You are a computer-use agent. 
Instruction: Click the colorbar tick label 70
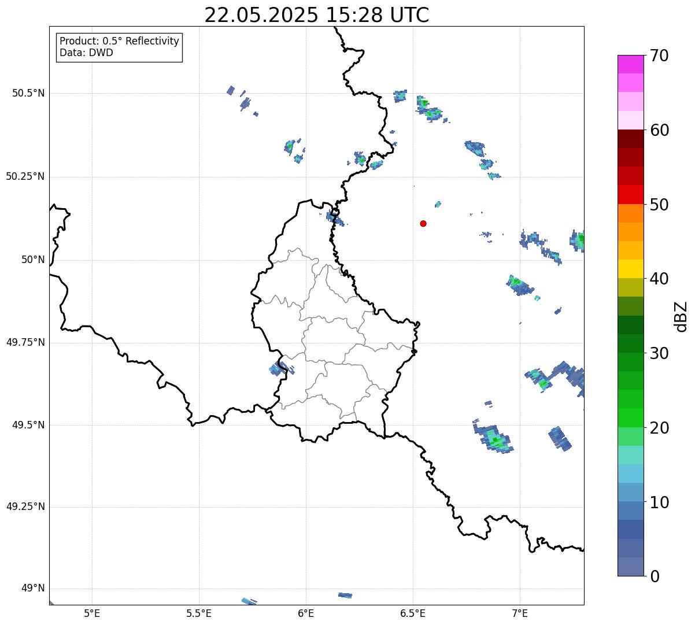point(659,56)
